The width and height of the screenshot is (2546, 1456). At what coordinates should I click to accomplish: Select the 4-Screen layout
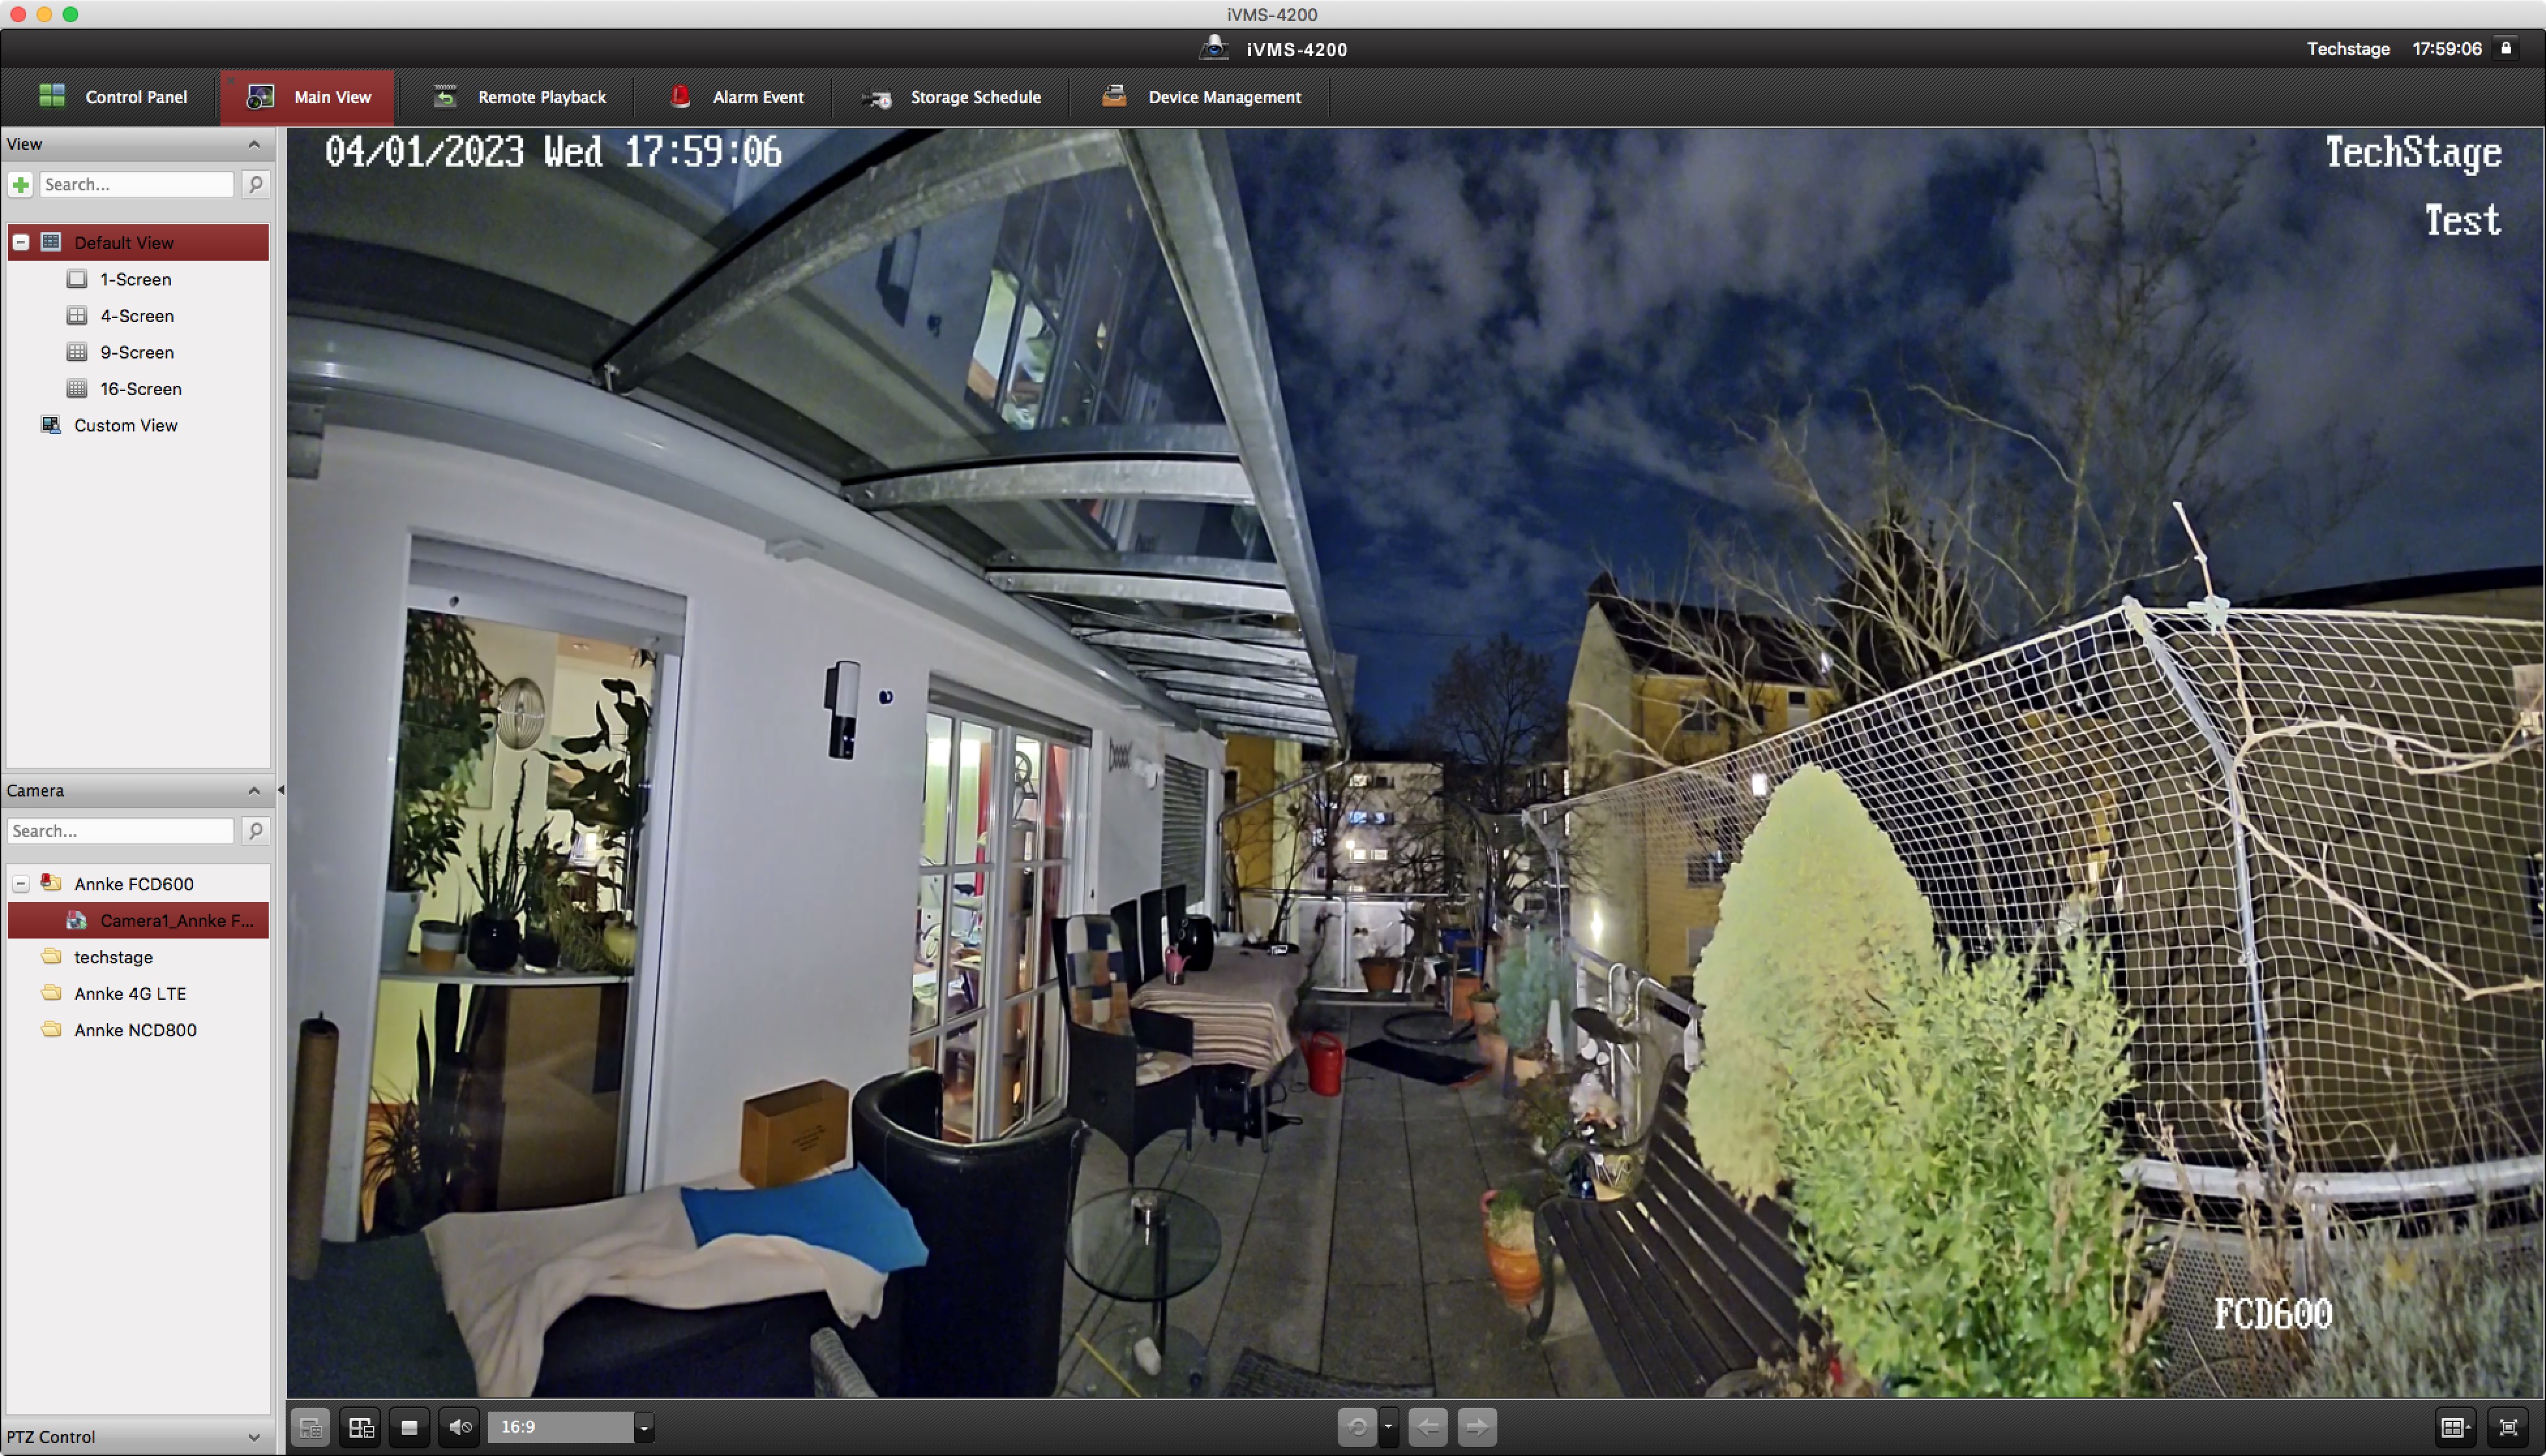(x=136, y=316)
